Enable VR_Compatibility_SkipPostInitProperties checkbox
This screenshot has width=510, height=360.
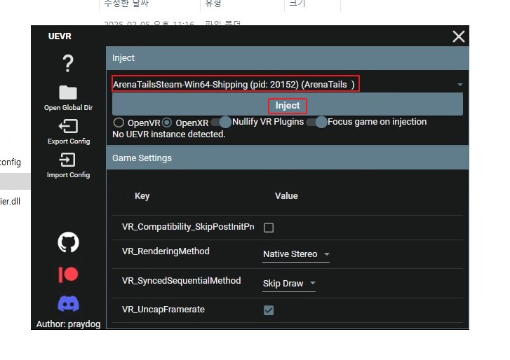point(269,228)
